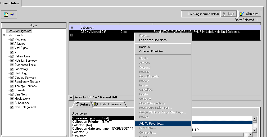Collapse the Laboratory group in order list

tap(72, 28)
